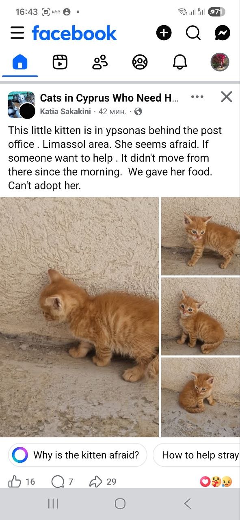Open the post's three-dot options menu

(197, 97)
